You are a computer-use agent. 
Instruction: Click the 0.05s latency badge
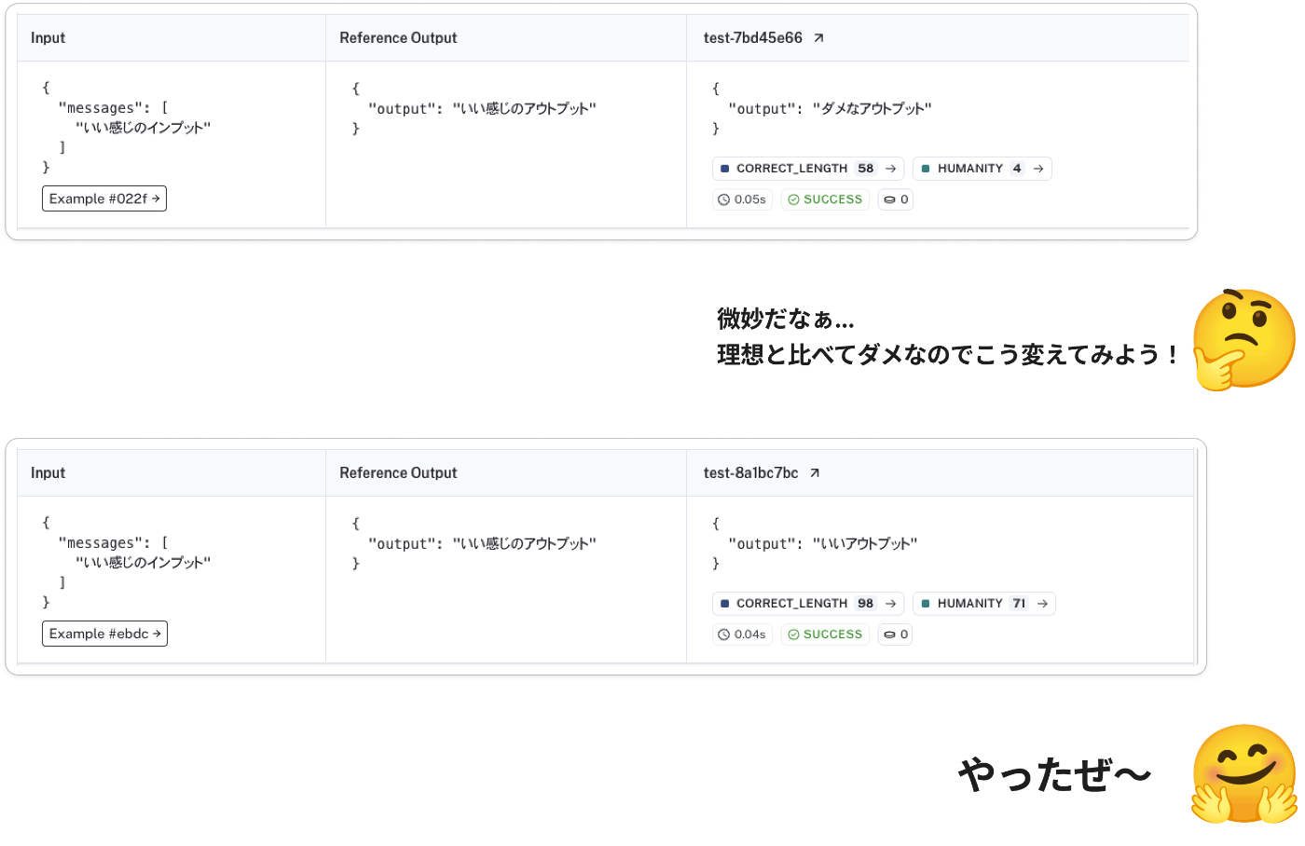click(742, 199)
